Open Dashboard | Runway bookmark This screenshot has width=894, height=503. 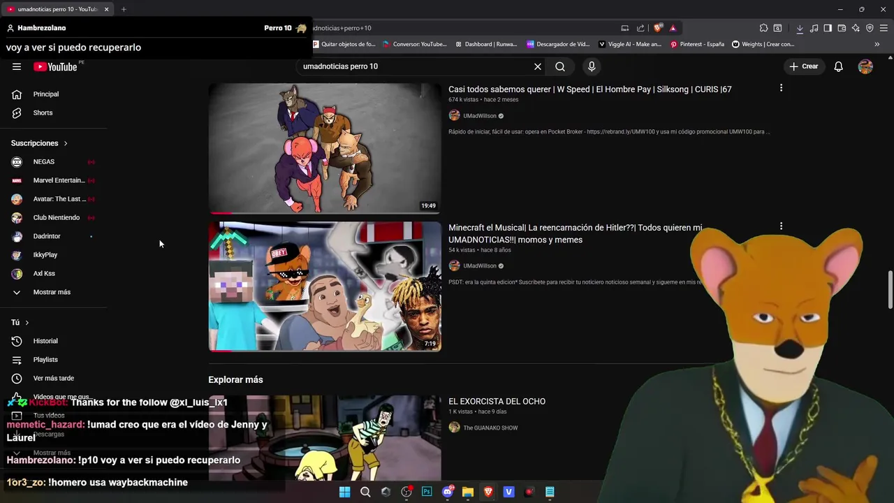pos(486,44)
